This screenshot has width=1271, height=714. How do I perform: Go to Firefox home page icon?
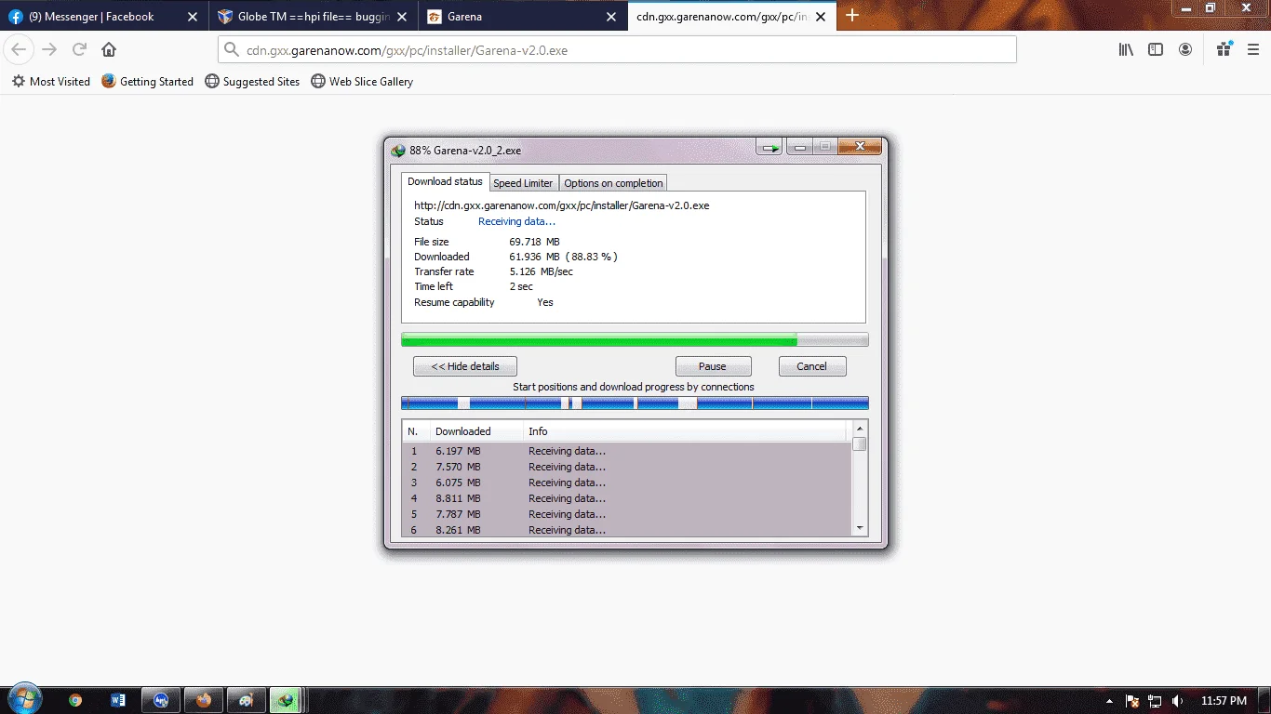click(109, 50)
